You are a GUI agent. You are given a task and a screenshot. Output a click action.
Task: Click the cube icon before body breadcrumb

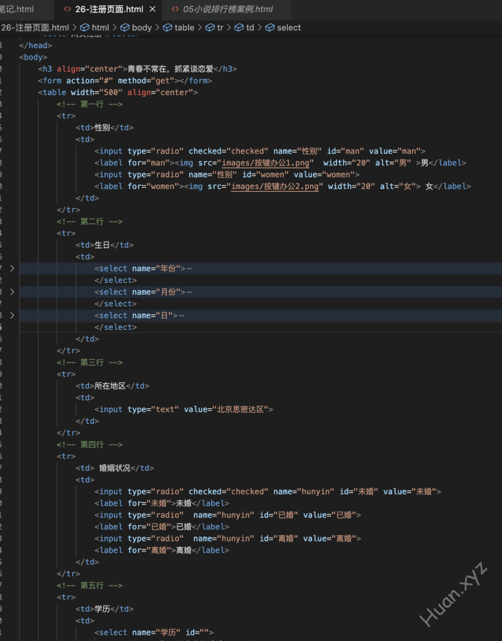125,28
